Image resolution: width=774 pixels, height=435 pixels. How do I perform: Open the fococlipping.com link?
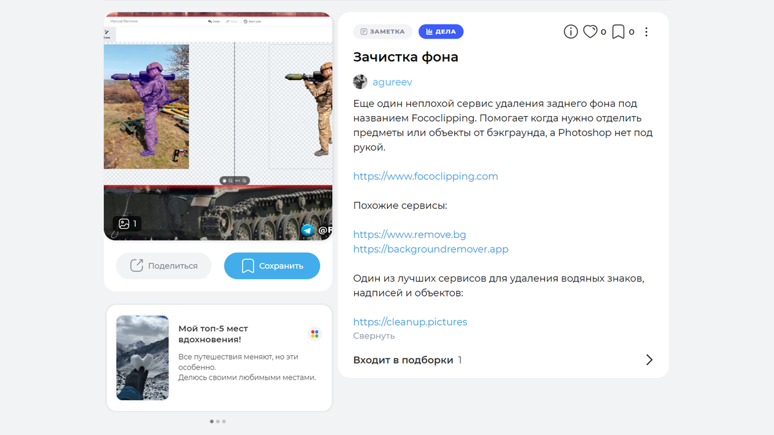[426, 176]
